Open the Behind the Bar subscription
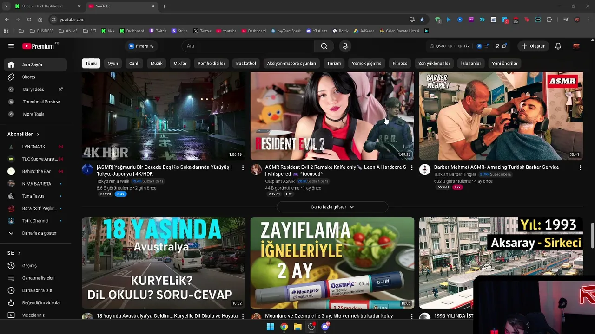Screen dimensions: 595x334 coord(35,171)
